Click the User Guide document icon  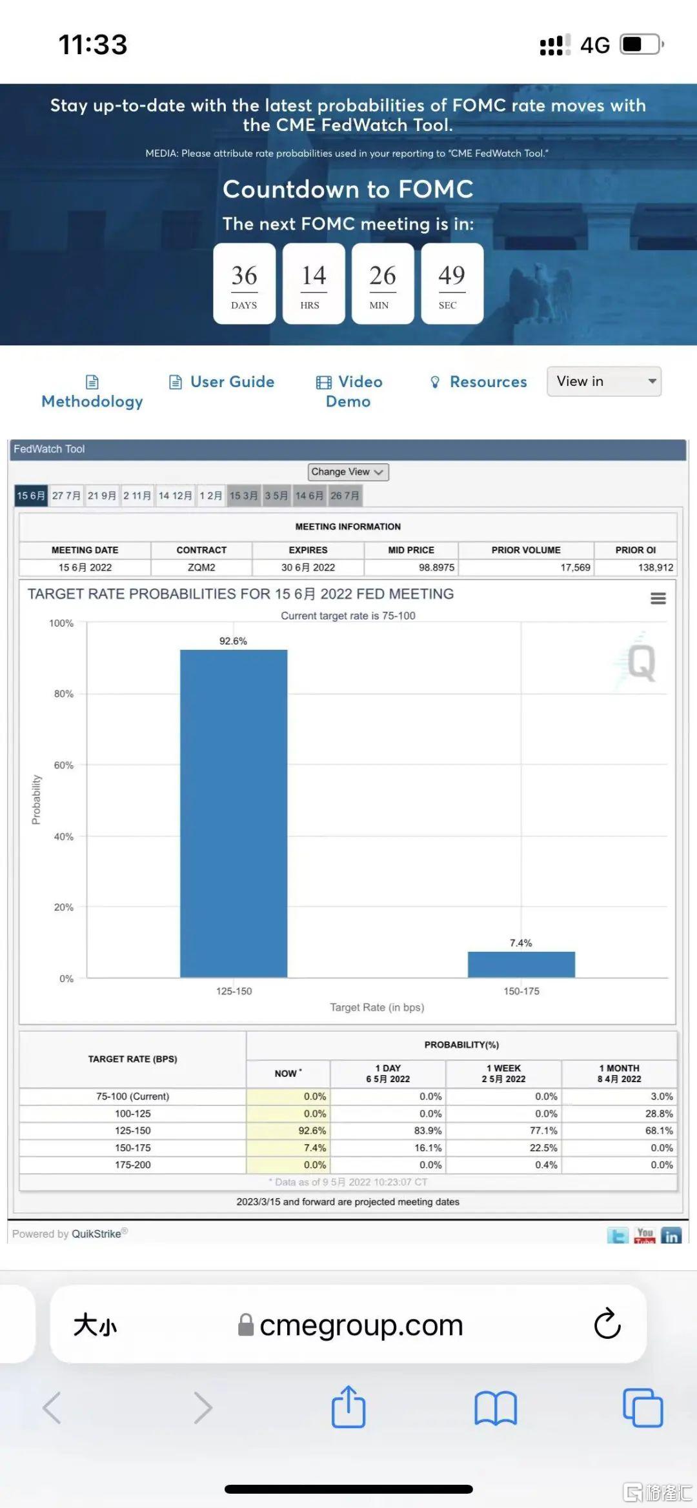click(176, 382)
